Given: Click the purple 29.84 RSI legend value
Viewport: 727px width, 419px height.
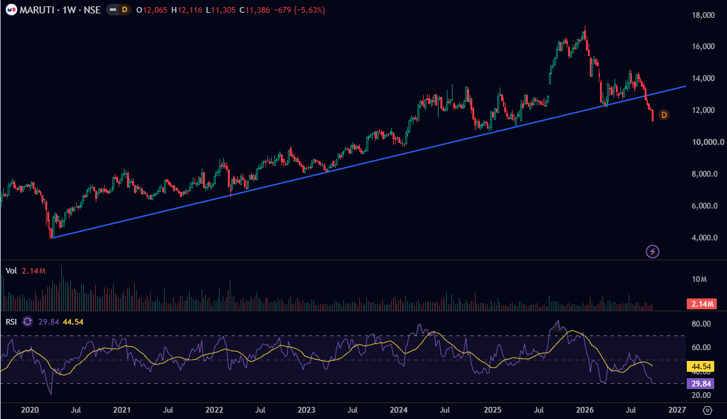Looking at the screenshot, I should click(49, 321).
